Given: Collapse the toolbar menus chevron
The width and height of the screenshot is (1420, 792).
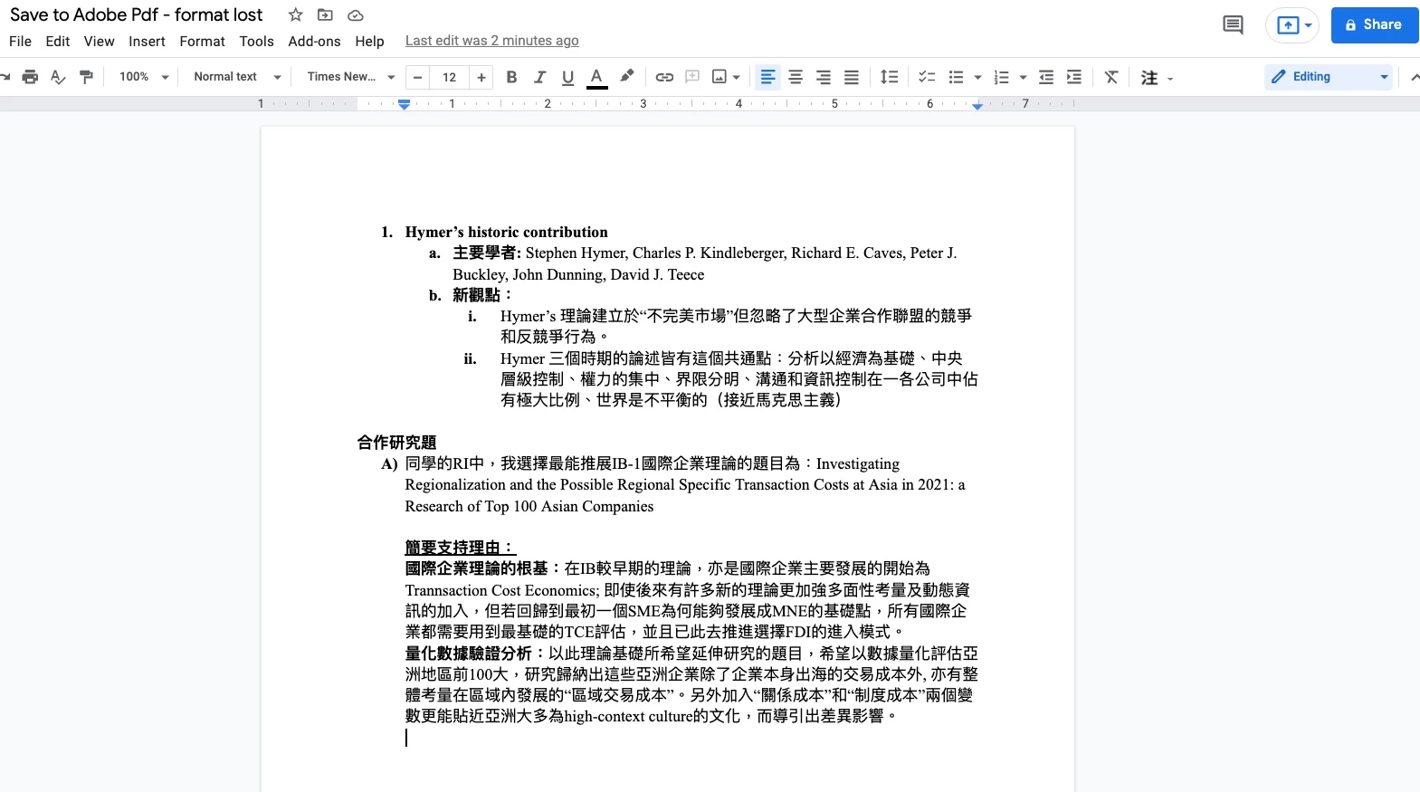Looking at the screenshot, I should pyautogui.click(x=1414, y=77).
